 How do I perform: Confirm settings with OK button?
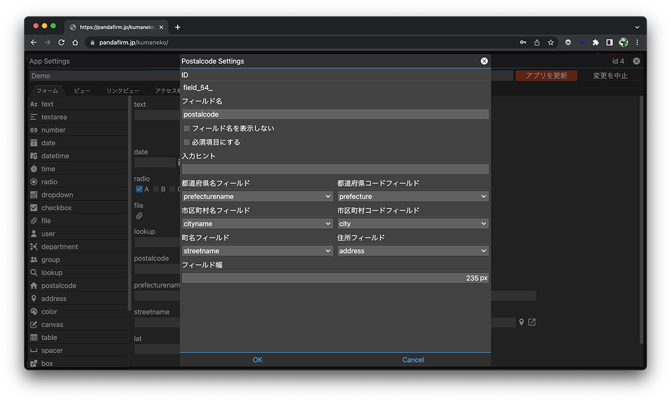tap(257, 360)
